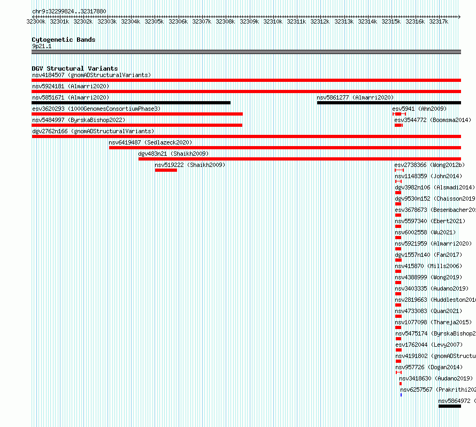
Task: Click the red bar of dgv2762n166
Action: click(246, 136)
